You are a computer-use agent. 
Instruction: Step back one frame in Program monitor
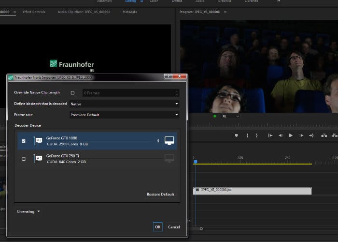(280, 136)
